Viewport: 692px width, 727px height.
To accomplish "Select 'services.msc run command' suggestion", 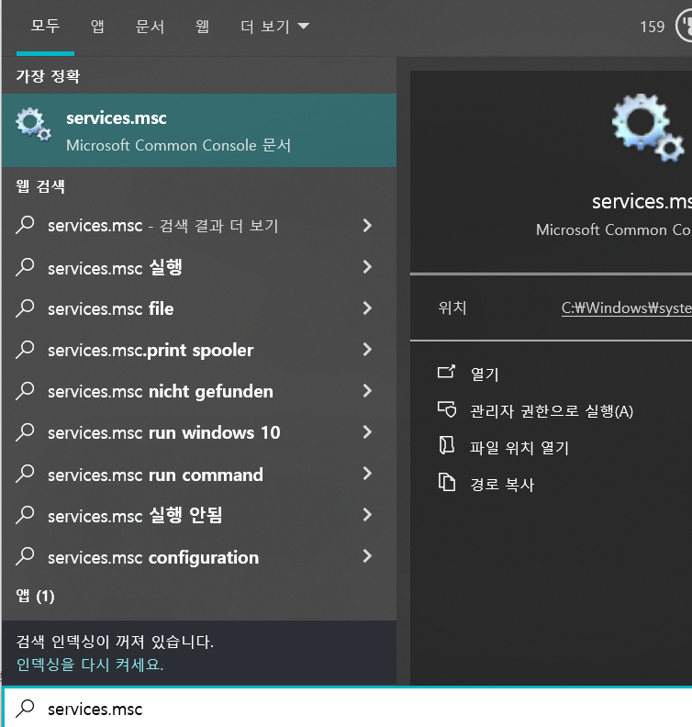I will tap(199, 474).
